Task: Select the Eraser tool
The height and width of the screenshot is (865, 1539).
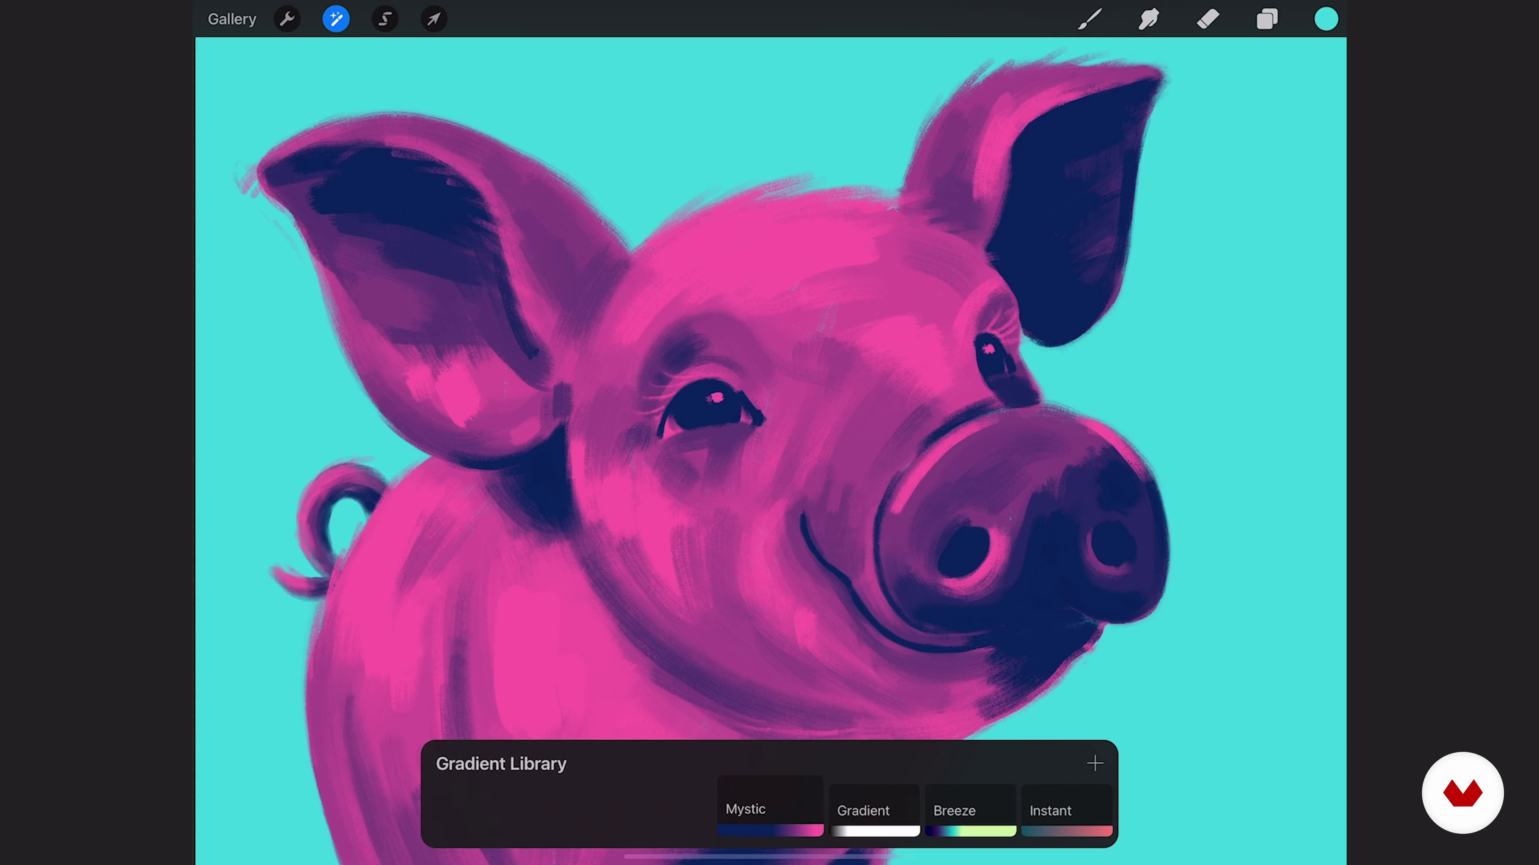Action: 1208,19
